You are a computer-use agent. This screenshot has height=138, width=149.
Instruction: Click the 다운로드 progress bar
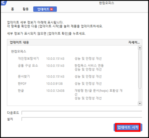point(82,113)
